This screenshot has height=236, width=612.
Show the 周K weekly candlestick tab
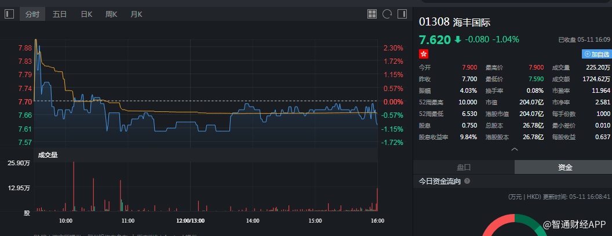(111, 14)
